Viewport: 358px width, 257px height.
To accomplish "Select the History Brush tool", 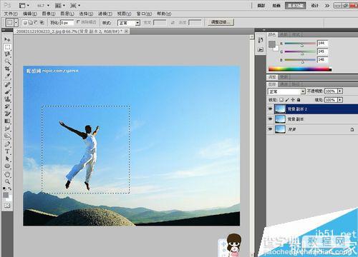I will (7, 106).
